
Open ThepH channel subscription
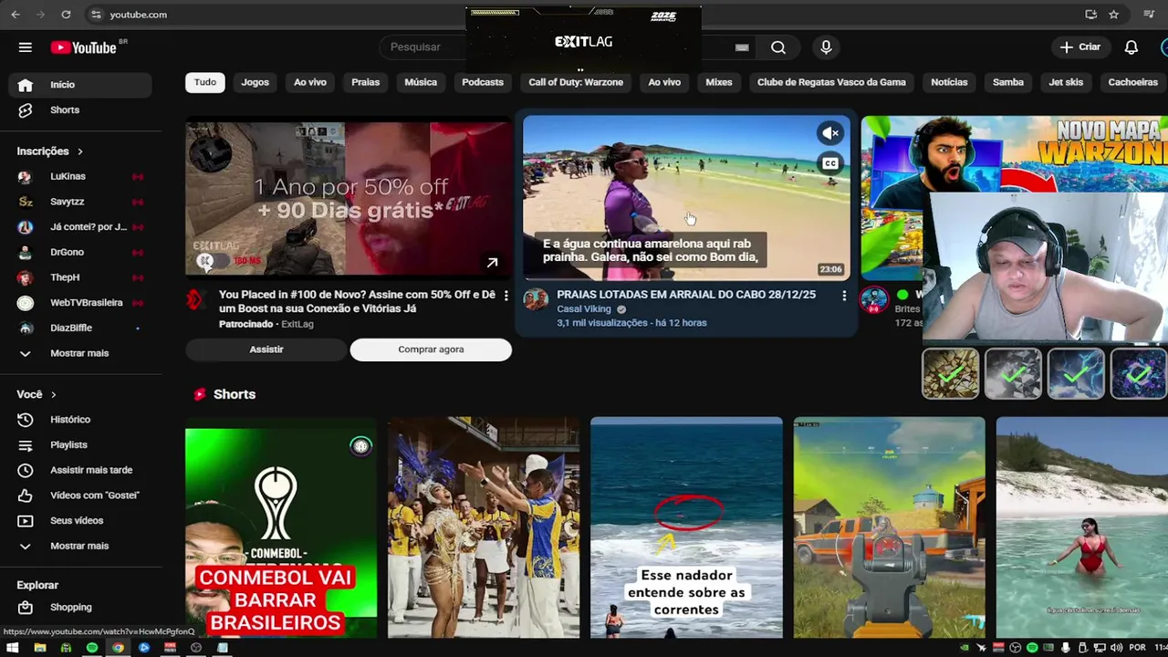click(x=80, y=277)
